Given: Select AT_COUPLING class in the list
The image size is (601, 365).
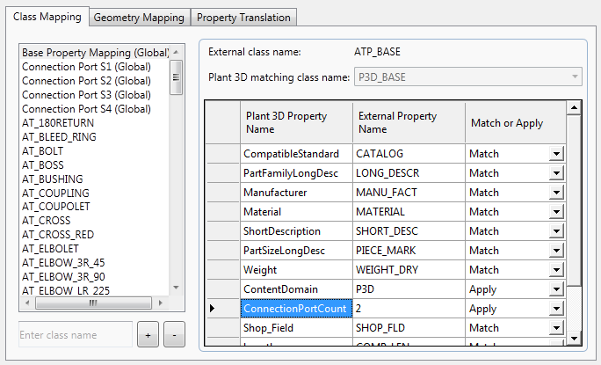Looking at the screenshot, I should 55,193.
